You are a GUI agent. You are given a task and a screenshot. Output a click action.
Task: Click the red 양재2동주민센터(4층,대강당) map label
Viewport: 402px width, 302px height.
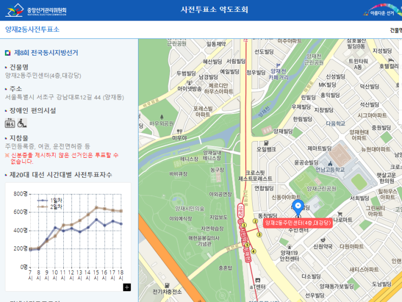click(298, 223)
